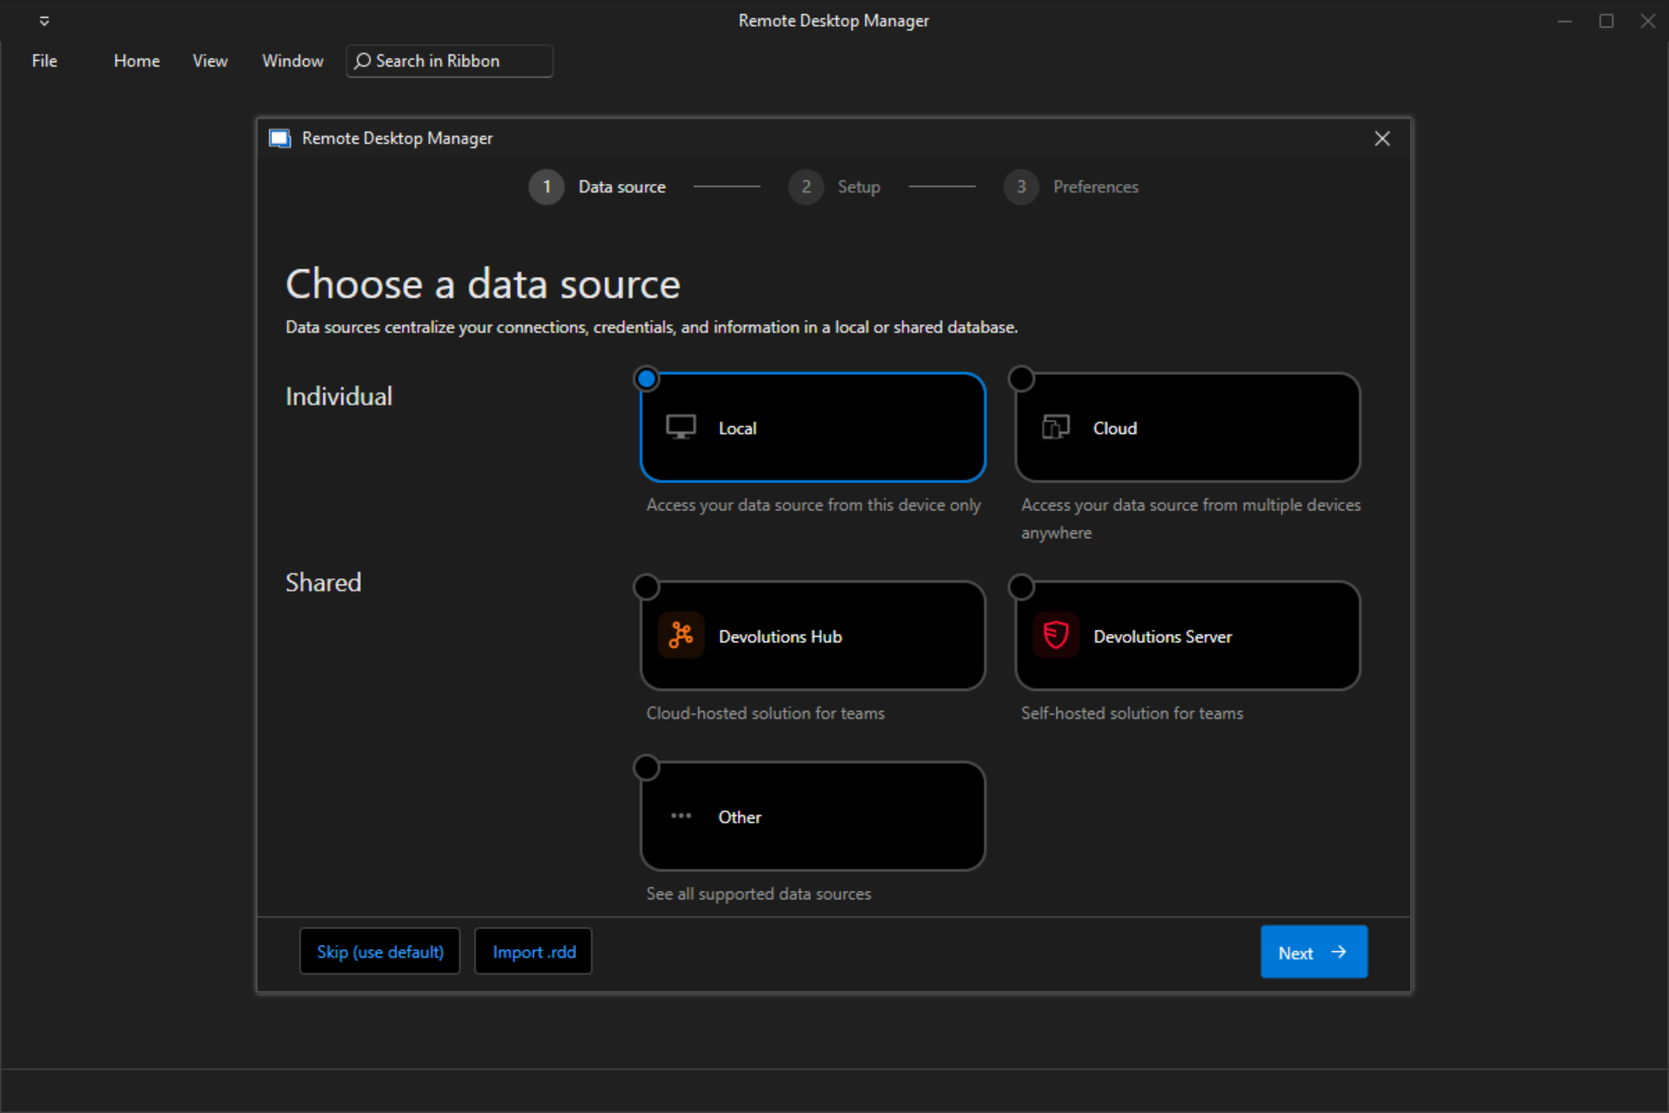Open the quick access toolbar dropdown arrow
The width and height of the screenshot is (1669, 1113).
point(44,20)
